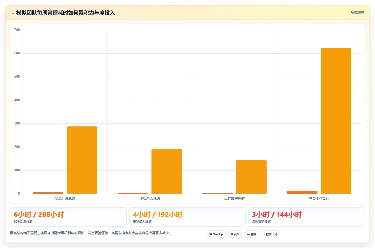Image resolution: width=375 pixels, height=248 pixels.
Task: Click the 数据卡片 chip
Action: click(270, 234)
